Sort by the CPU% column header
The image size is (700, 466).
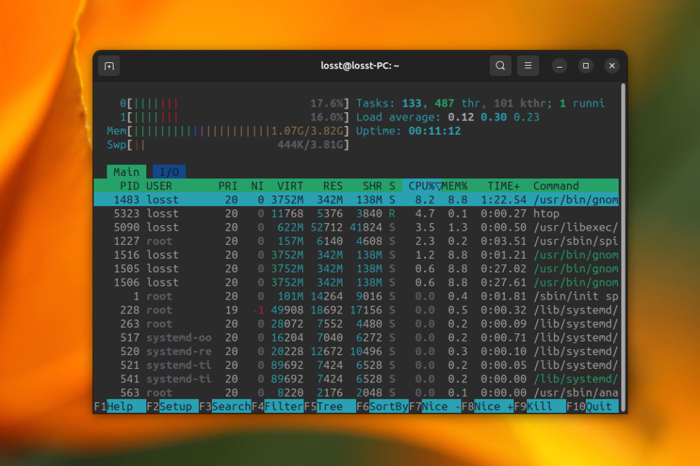point(422,186)
